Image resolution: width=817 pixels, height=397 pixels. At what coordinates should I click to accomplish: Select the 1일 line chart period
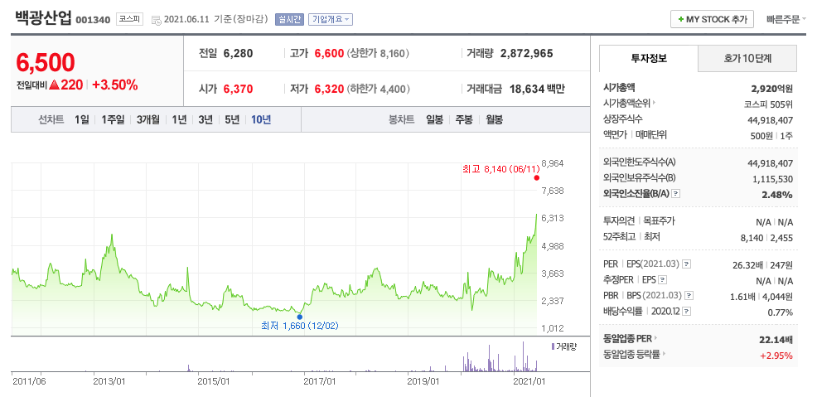(82, 120)
